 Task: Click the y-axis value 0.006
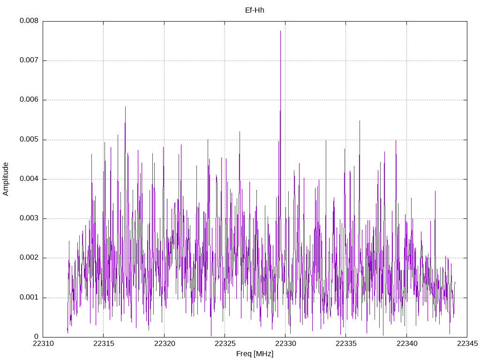click(29, 100)
